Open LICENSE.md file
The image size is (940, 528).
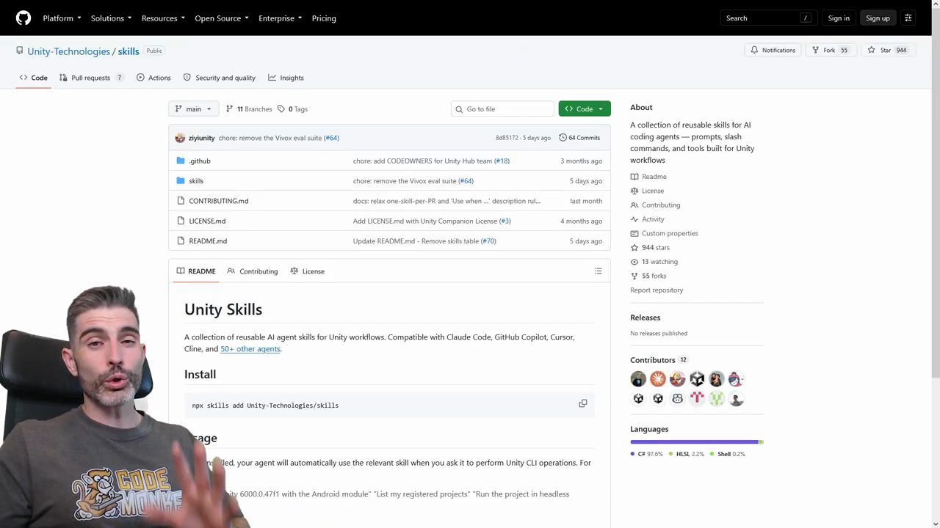[207, 221]
